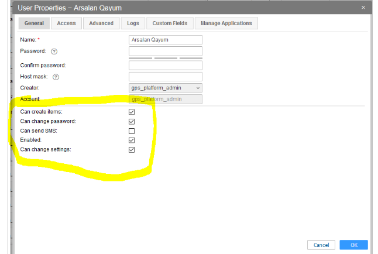378x254 pixels.
Task: Uncheck the Can change password checkbox
Action: [x=132, y=121]
